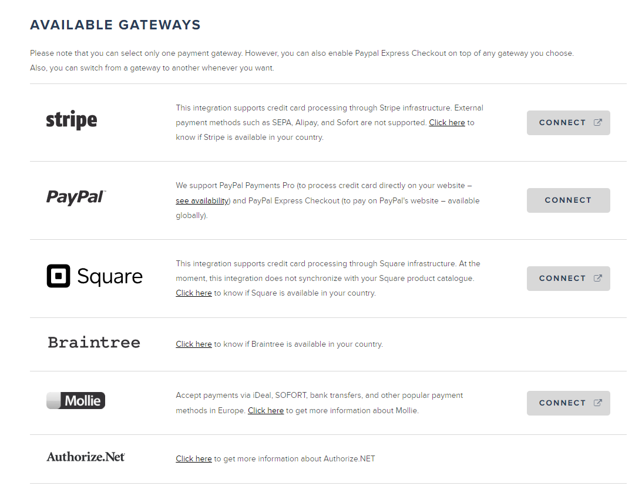Connect the Square payment gateway
Image resolution: width=642 pixels, height=489 pixels.
coord(563,278)
